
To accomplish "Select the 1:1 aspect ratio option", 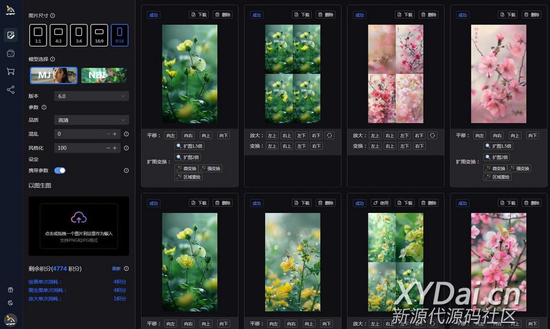I will point(38,35).
